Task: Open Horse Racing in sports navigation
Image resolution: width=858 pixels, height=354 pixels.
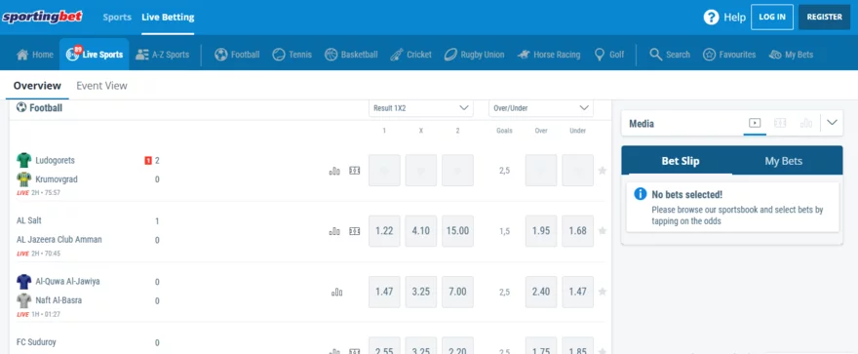Action: [x=549, y=55]
